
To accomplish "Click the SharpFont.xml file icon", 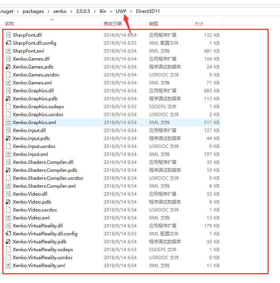I will tap(8, 51).
